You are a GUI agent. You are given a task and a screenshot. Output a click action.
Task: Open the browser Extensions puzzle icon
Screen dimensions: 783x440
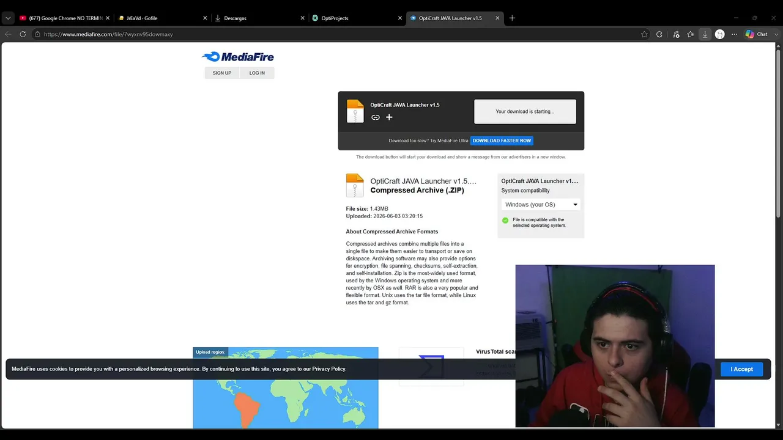click(659, 34)
